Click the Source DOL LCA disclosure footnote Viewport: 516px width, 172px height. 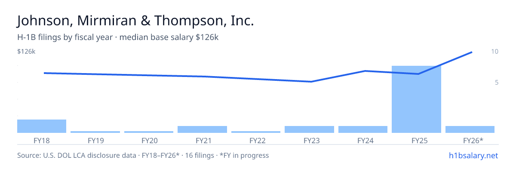[x=143, y=155]
